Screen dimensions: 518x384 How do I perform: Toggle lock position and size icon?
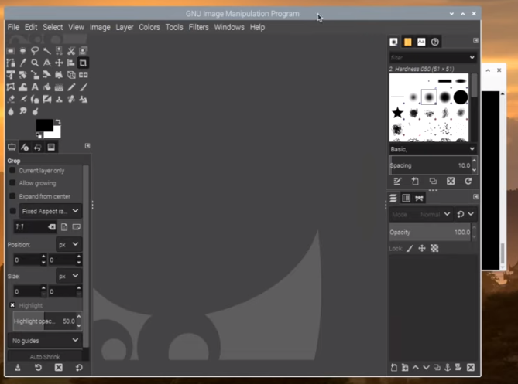[422, 249]
